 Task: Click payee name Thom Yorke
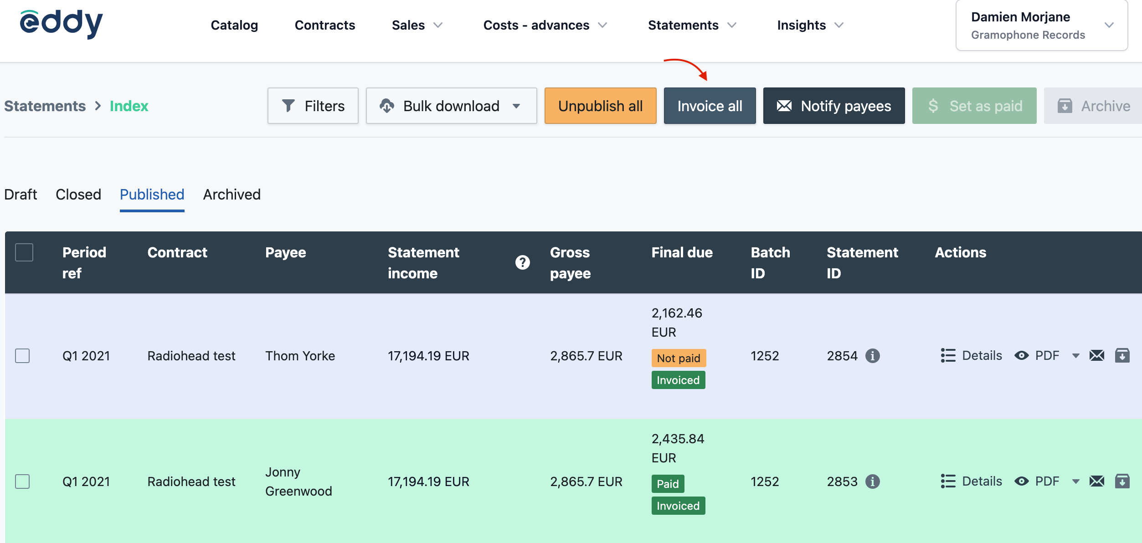click(300, 356)
